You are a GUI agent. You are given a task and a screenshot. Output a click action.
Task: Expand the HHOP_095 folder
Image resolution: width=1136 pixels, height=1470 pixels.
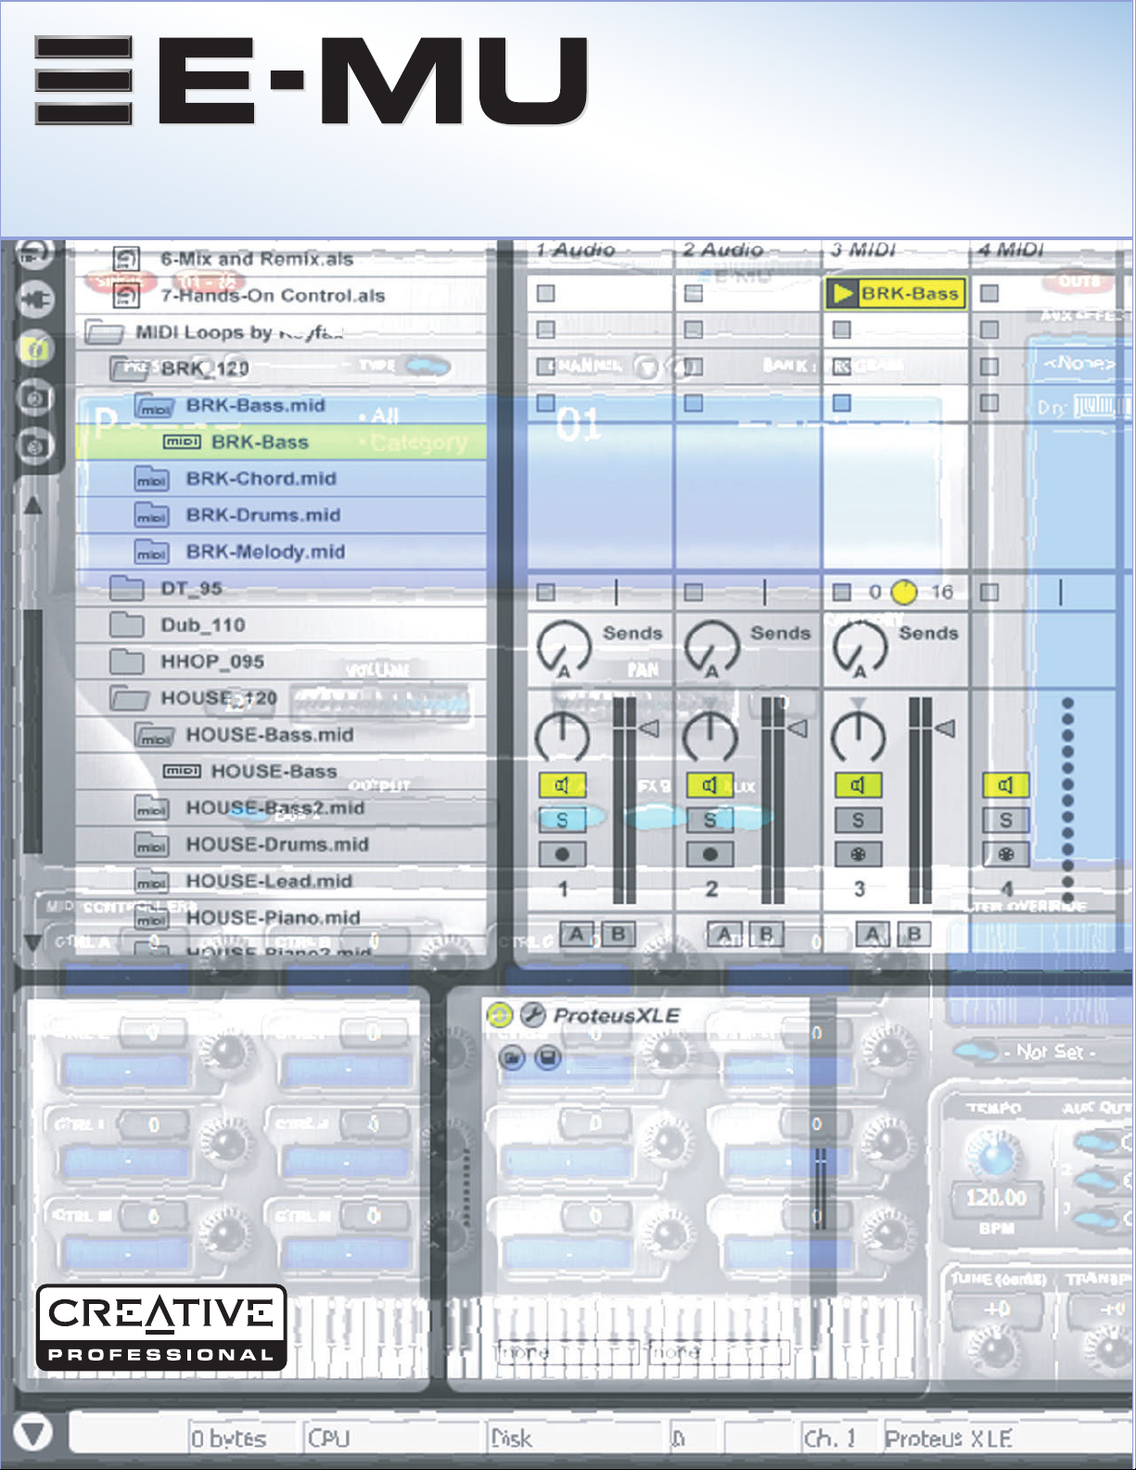(127, 661)
